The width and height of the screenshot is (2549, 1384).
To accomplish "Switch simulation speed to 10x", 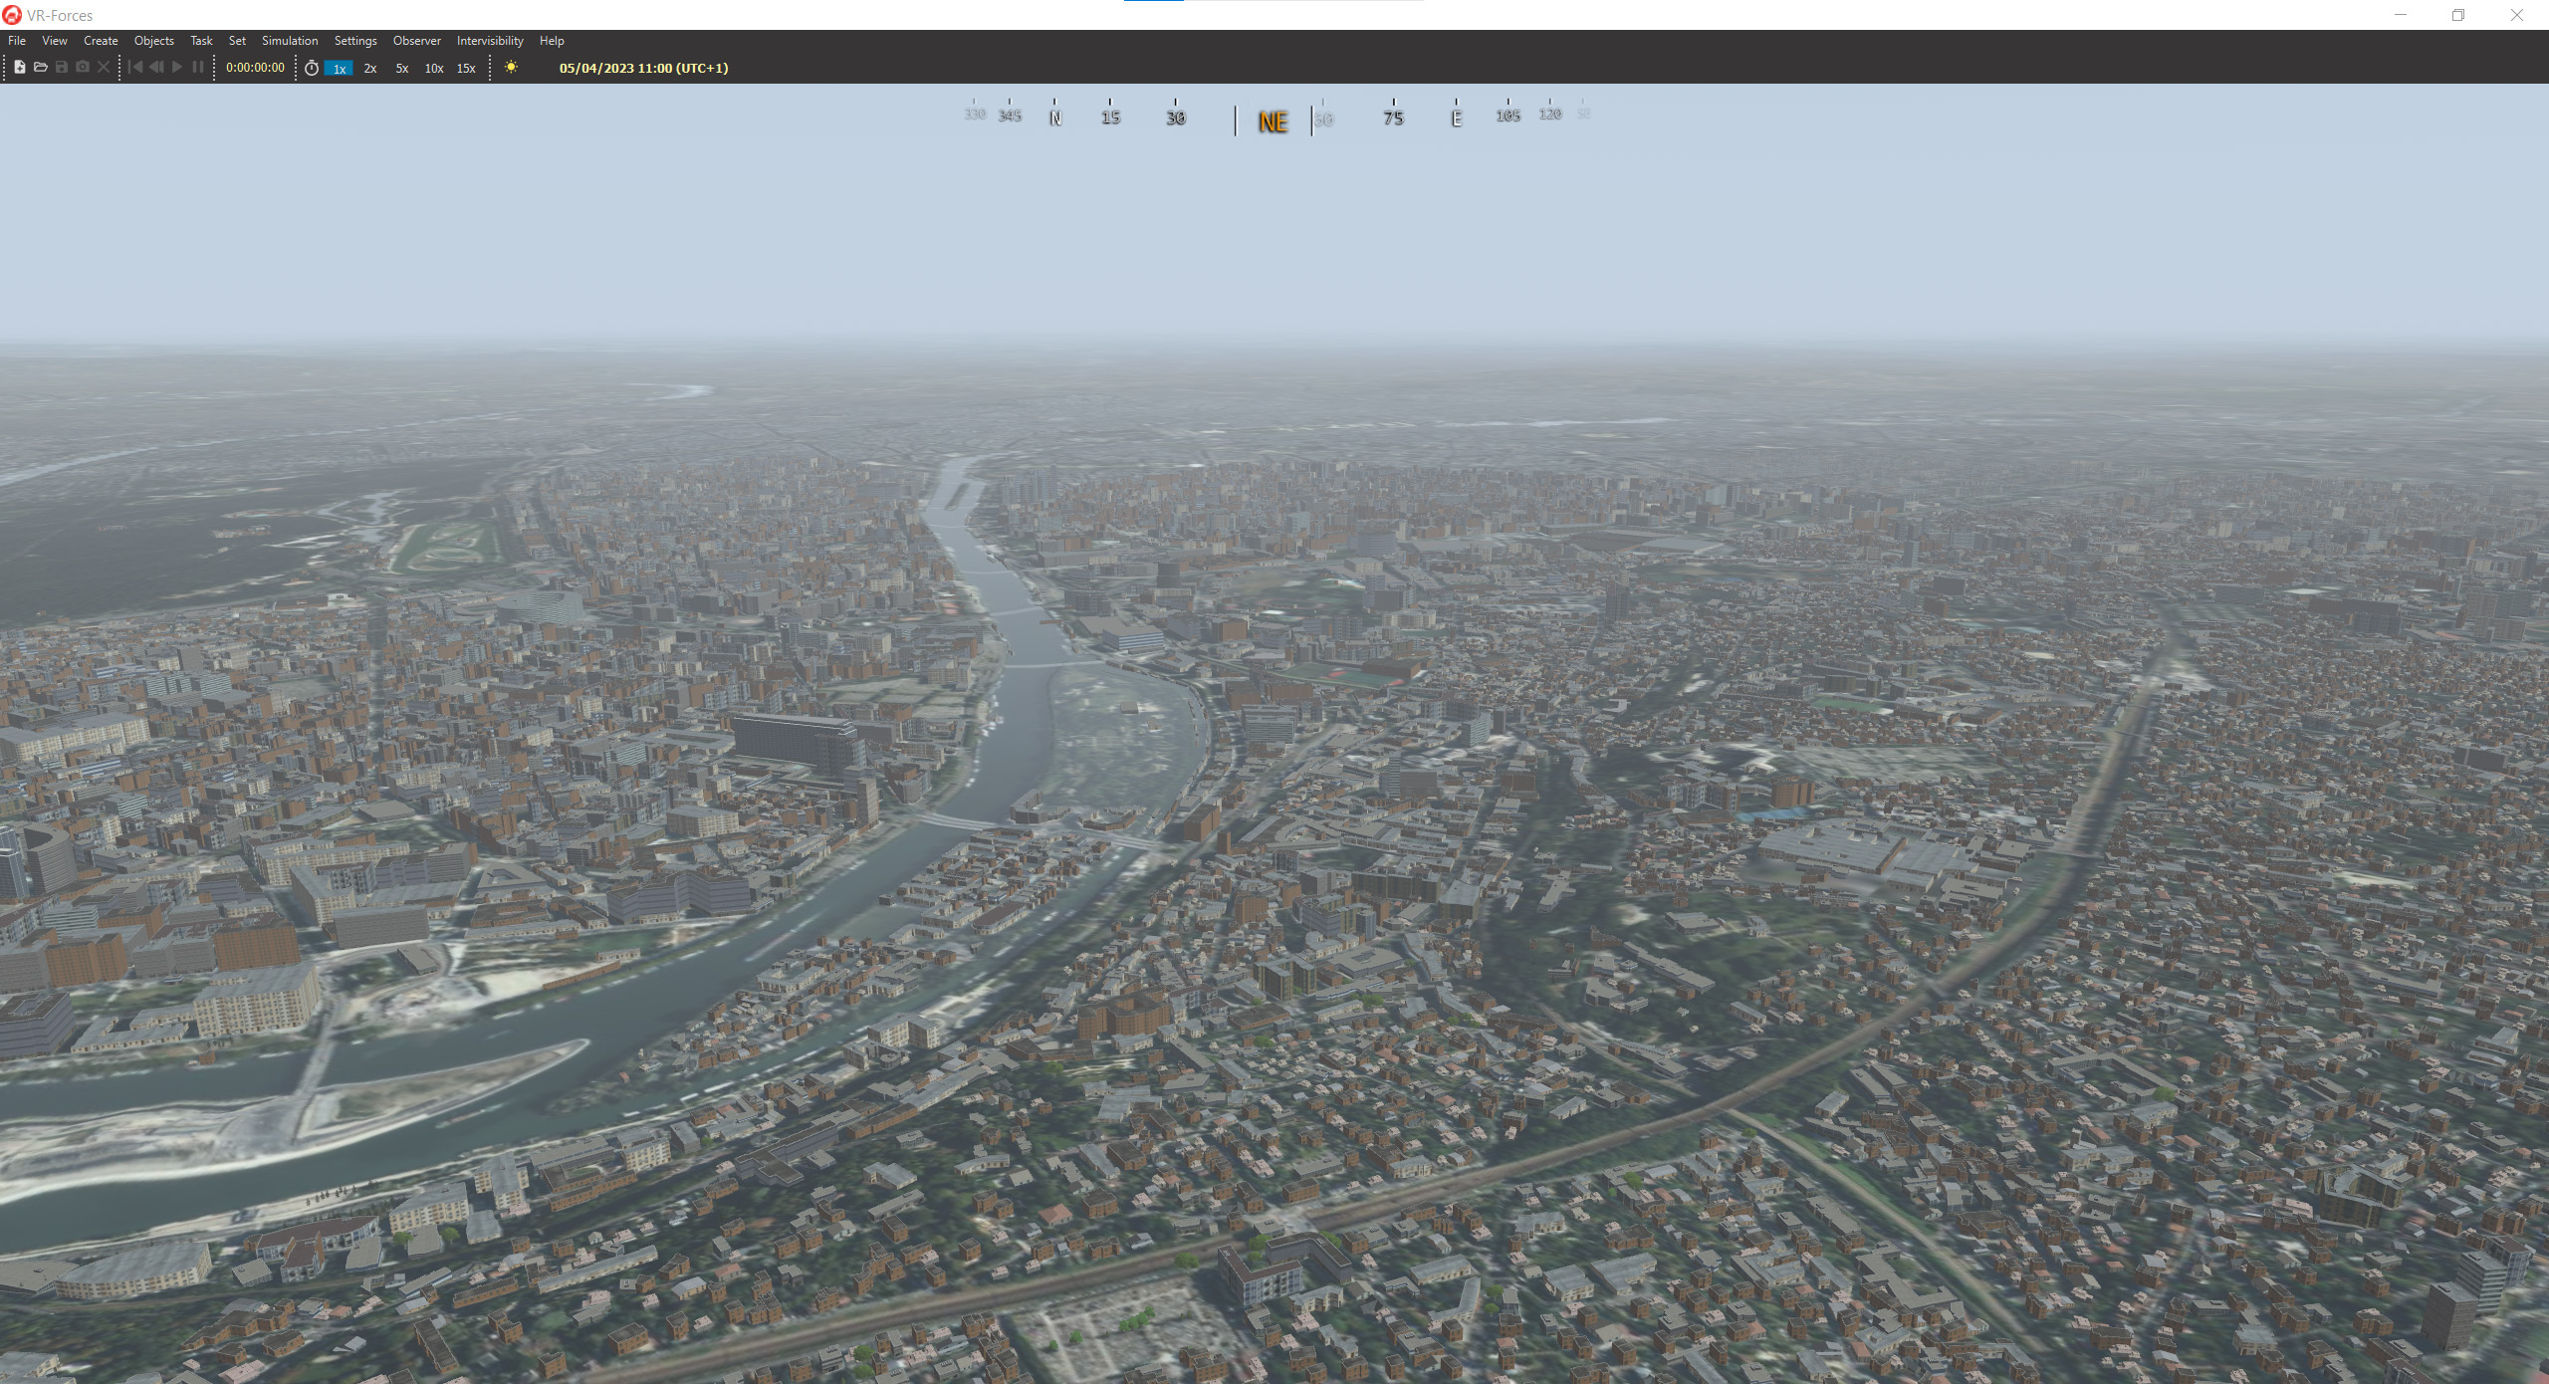I will 432,68.
